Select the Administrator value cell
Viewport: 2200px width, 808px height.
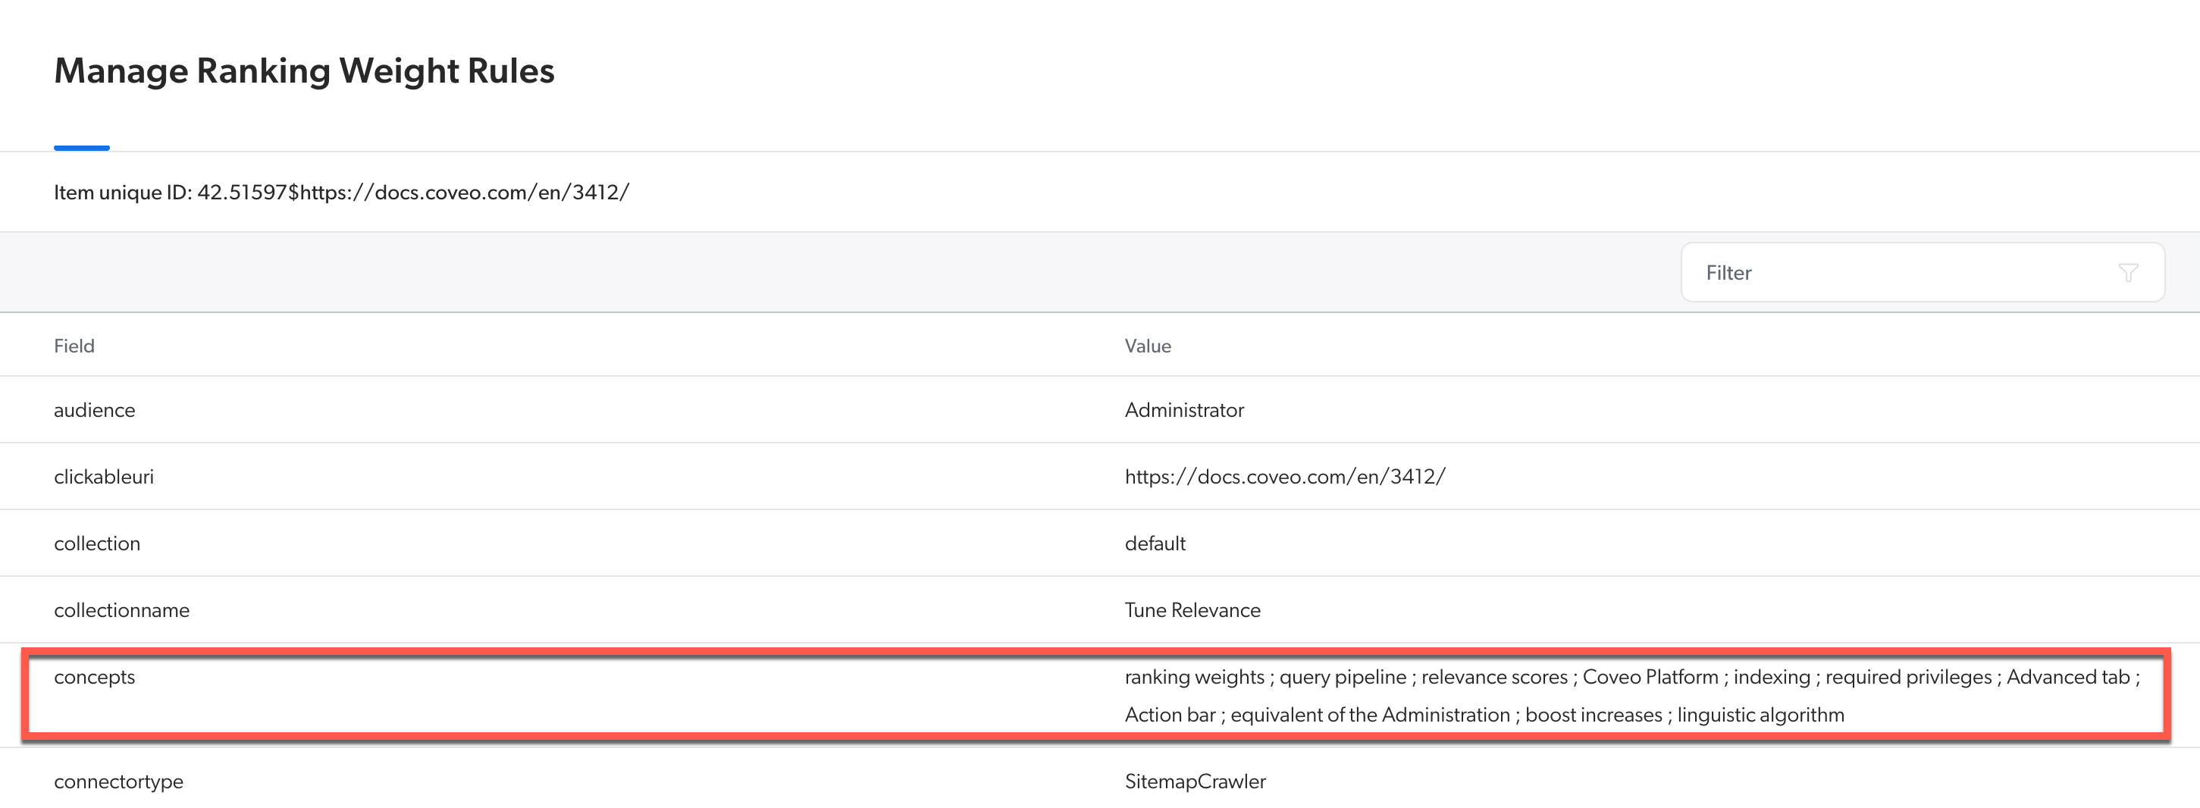point(1183,410)
